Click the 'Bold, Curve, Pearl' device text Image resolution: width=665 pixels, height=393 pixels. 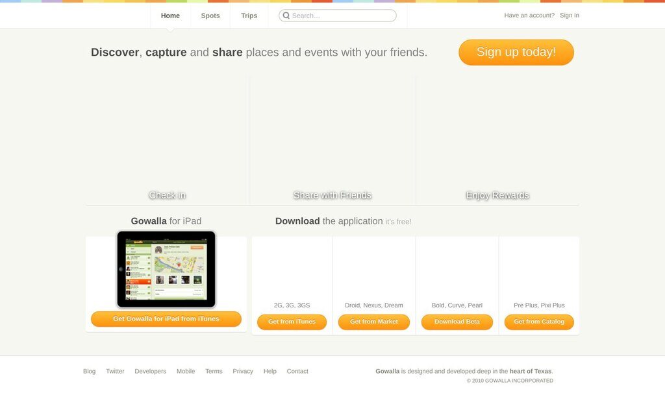click(457, 305)
